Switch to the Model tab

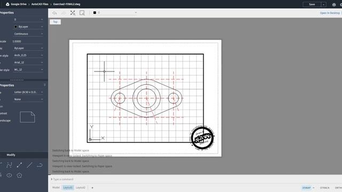pos(56,187)
